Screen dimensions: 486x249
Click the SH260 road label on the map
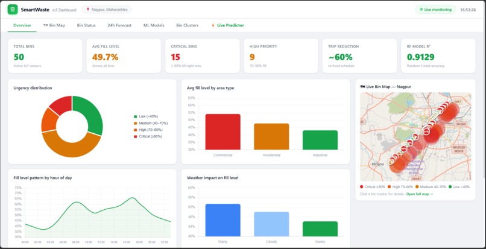pyautogui.click(x=461, y=124)
